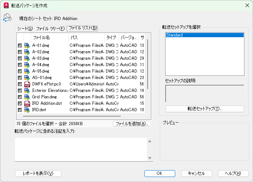Uncheck the A-02.dwg file checkbox
The image size is (253, 182).
click(20, 52)
